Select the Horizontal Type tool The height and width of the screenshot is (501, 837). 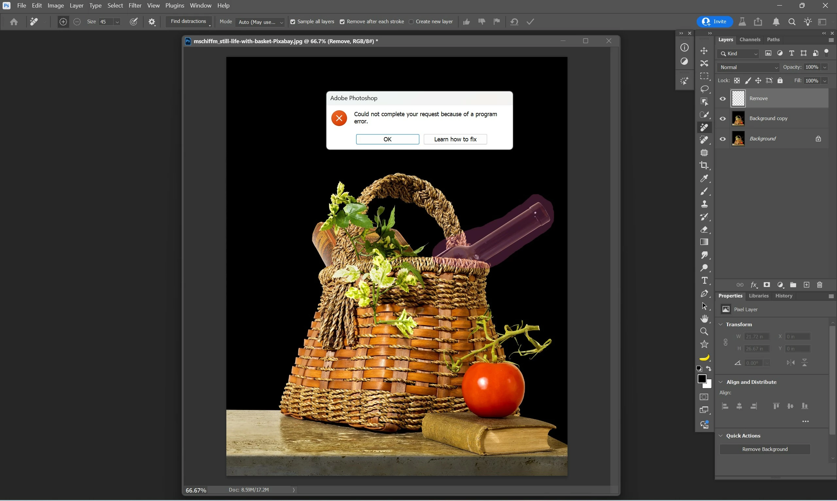pyautogui.click(x=704, y=280)
